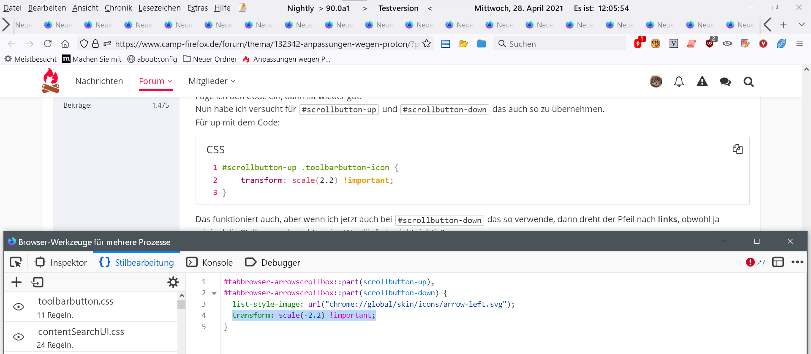Screen dimensions: 811x354
Task: Open style editor options gear
Action: [x=173, y=282]
